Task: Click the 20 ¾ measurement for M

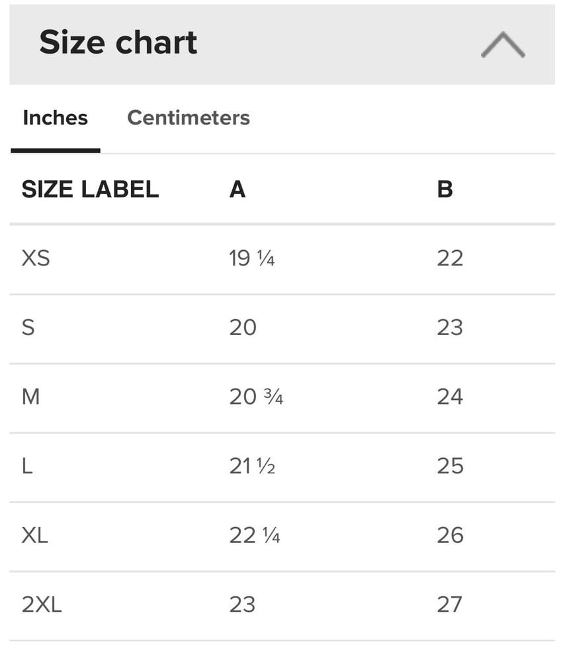Action: tap(255, 397)
